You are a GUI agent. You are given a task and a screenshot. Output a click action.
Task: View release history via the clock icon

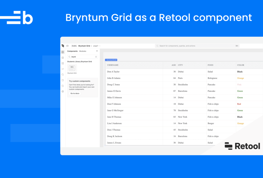pyautogui.click(x=62, y=86)
